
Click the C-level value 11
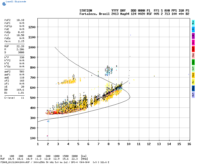pos(22,98)
